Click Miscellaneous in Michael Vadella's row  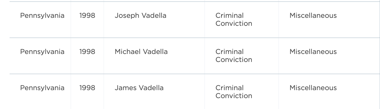(313, 52)
